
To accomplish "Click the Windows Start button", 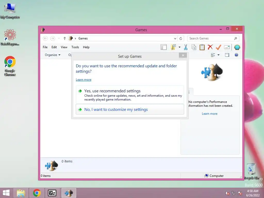I will tap(6, 193).
